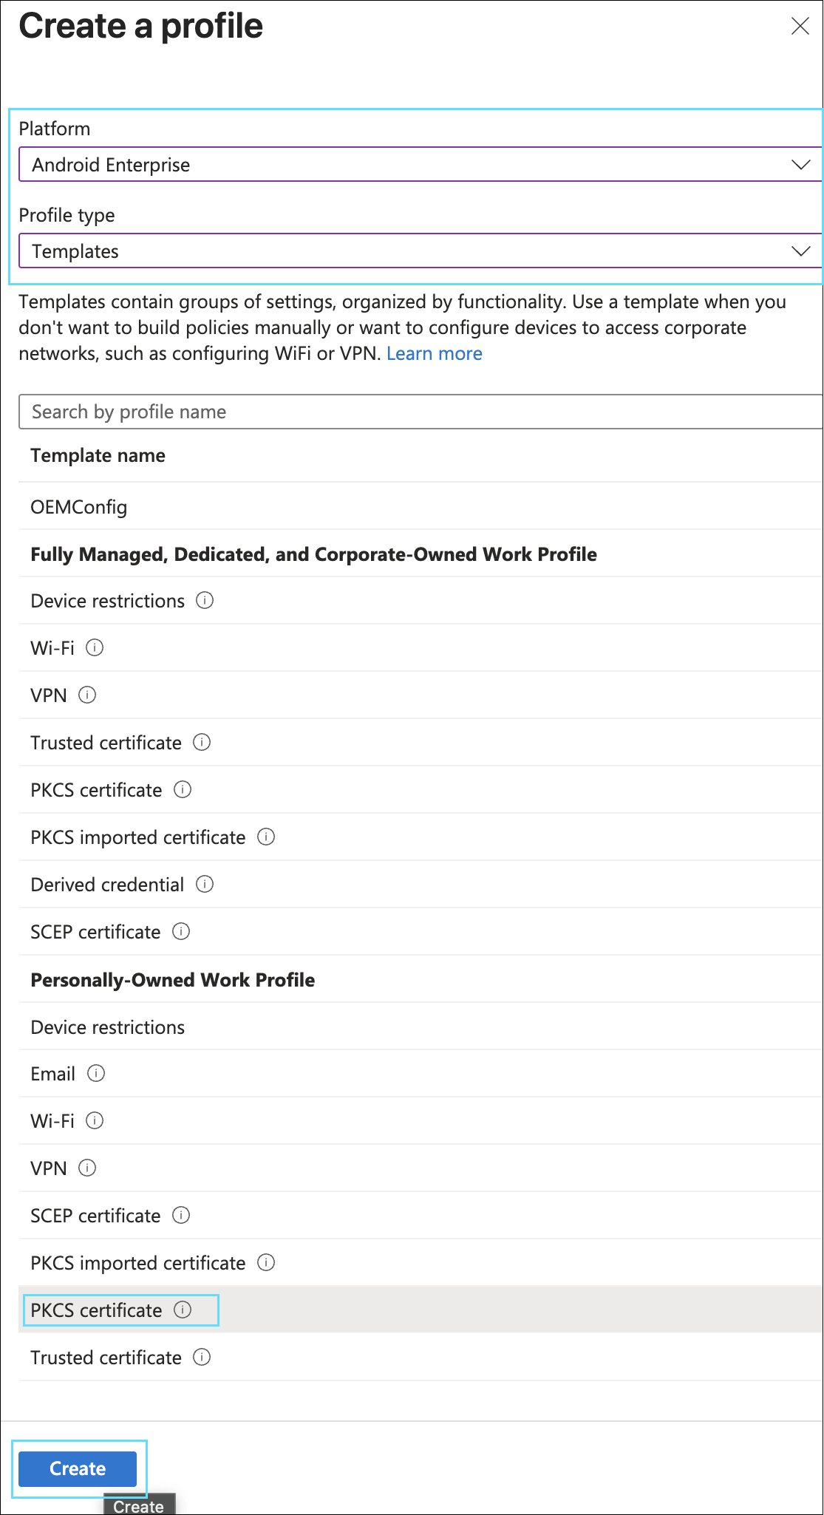
Task: Click info icon next to Email
Action: (96, 1073)
